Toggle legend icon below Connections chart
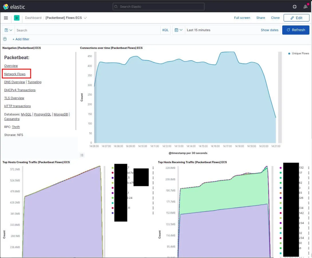This screenshot has width=312, height=258. (x=82, y=155)
